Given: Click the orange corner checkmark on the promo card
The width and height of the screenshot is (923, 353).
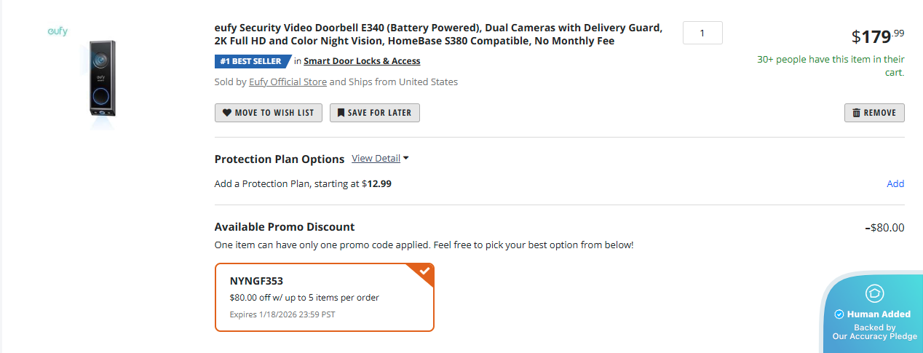Looking at the screenshot, I should [424, 271].
